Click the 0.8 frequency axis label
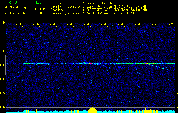 pos(2,79)
